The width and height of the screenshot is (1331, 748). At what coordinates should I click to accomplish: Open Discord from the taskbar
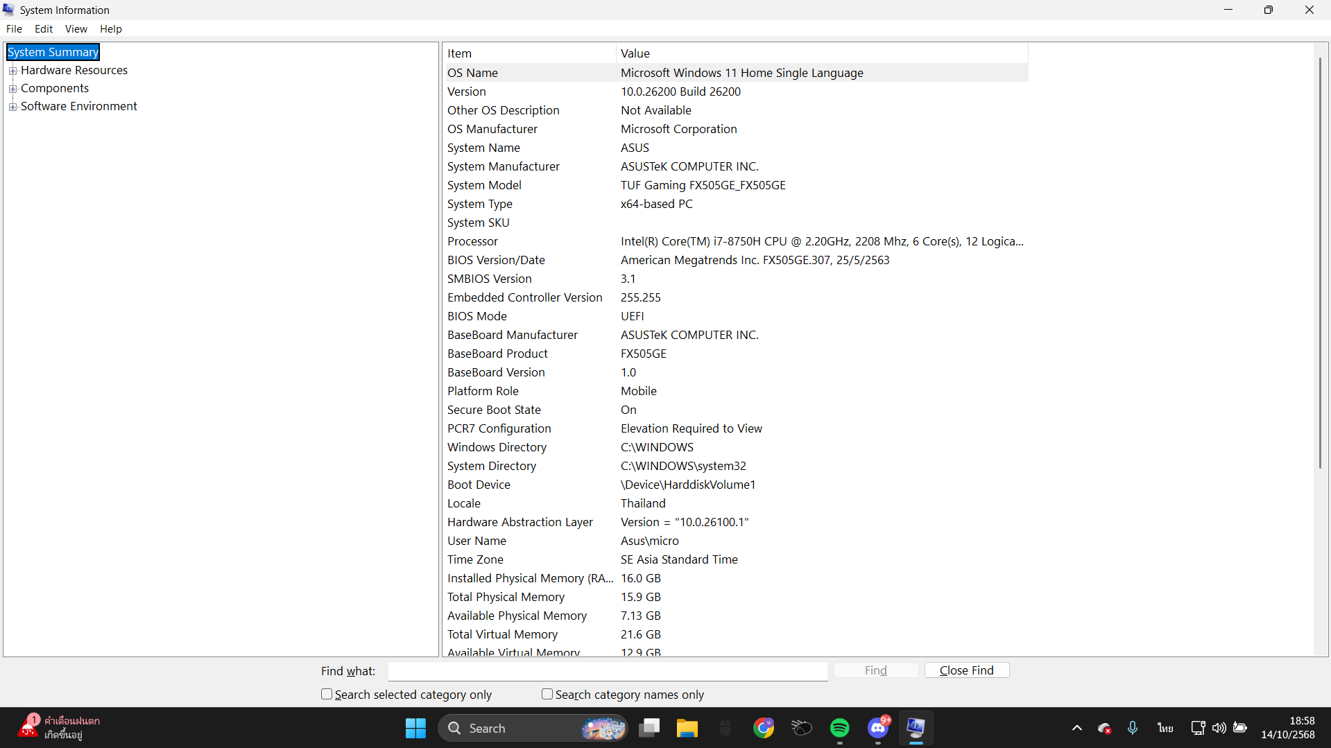tap(878, 728)
